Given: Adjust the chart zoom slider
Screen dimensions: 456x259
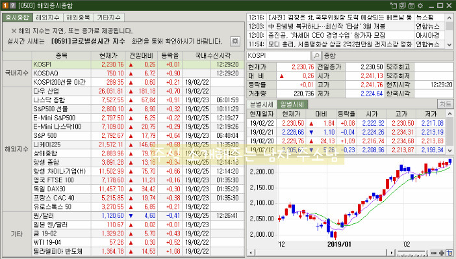Looking at the screenshot, I should [412, 253].
